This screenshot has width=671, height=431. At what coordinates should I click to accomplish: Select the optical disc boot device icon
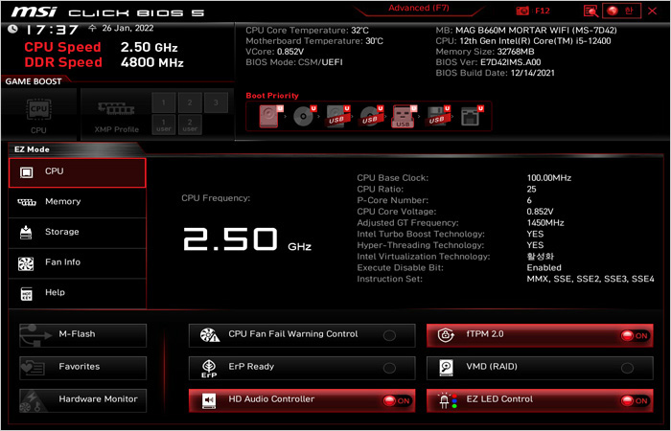pyautogui.click(x=303, y=117)
